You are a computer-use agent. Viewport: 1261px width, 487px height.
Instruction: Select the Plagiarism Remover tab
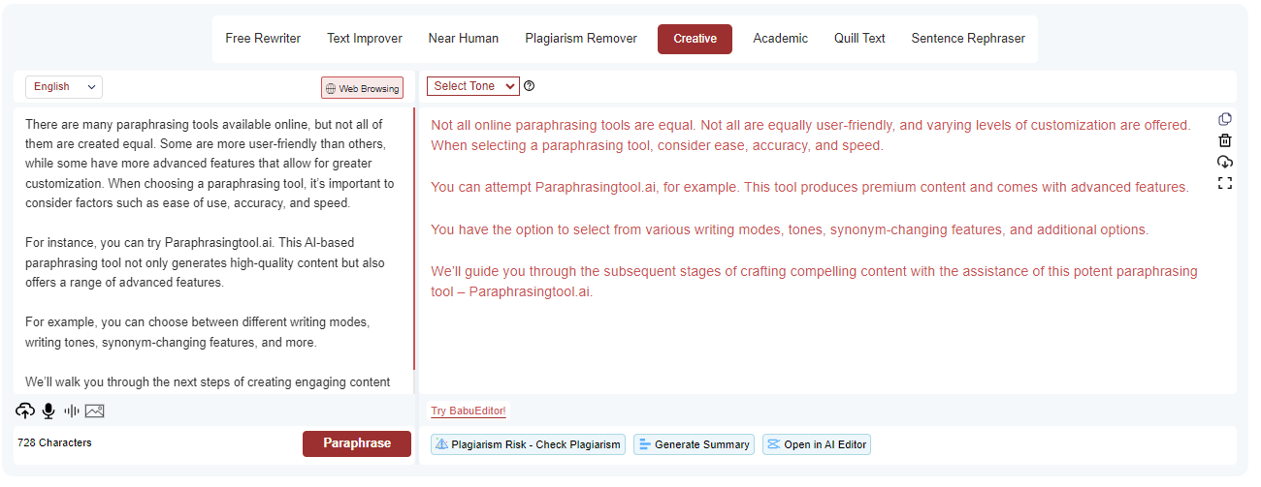(581, 39)
